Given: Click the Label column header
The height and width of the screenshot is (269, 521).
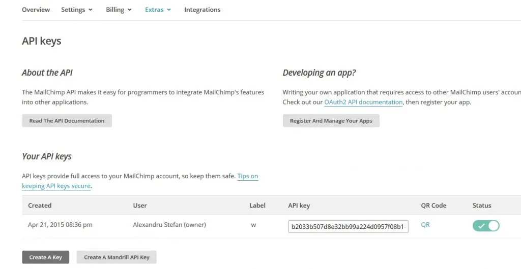Looking at the screenshot, I should coord(257,206).
